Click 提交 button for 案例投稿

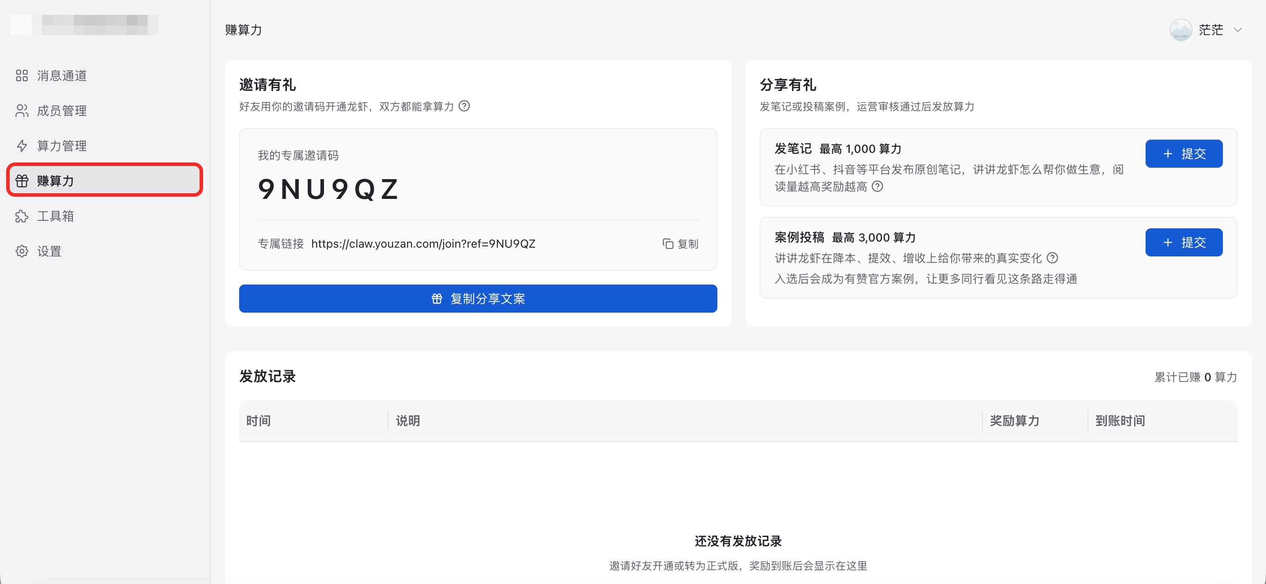pos(1183,242)
